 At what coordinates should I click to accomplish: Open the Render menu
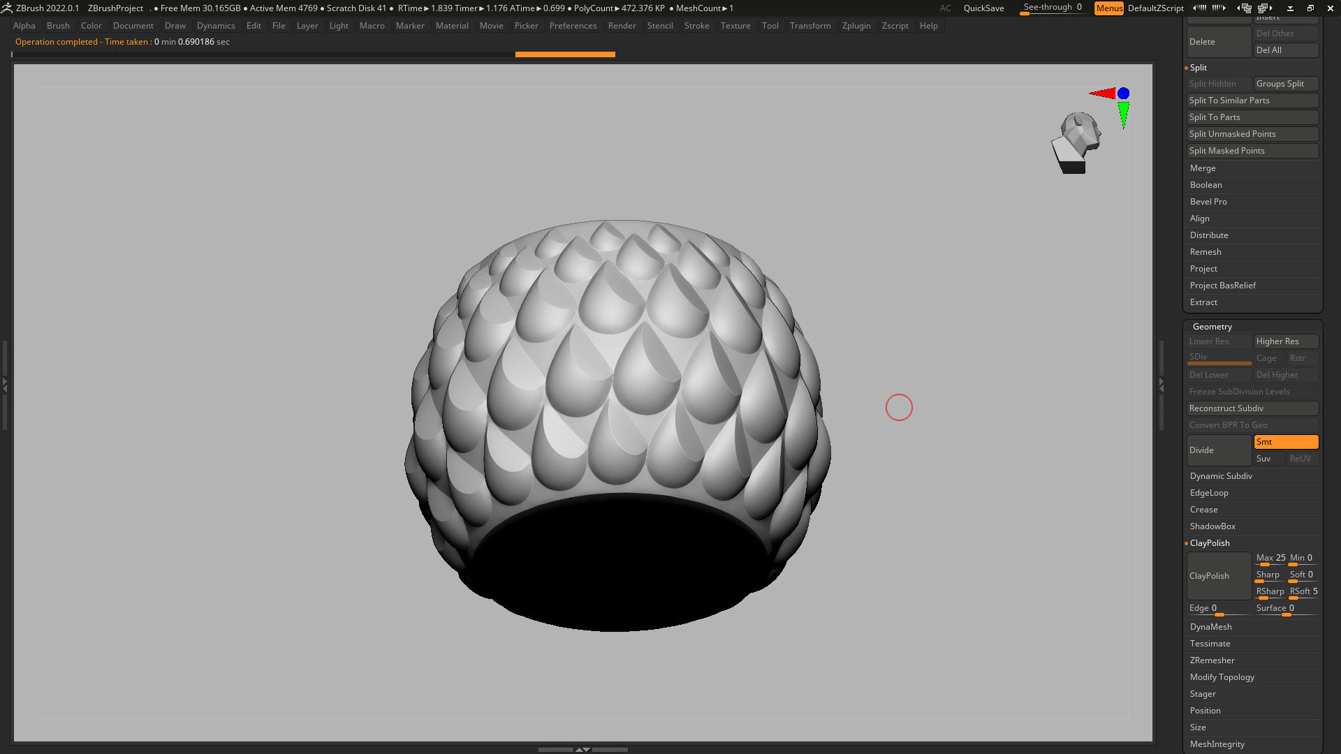pyautogui.click(x=622, y=26)
